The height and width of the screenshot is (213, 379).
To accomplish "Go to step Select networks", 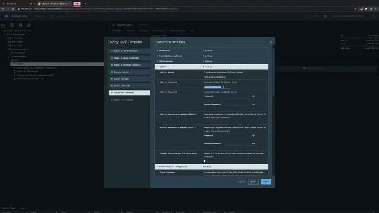I will [129, 86].
